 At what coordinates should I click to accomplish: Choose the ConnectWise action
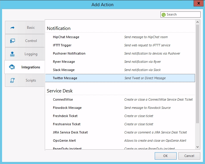coord(63,99)
